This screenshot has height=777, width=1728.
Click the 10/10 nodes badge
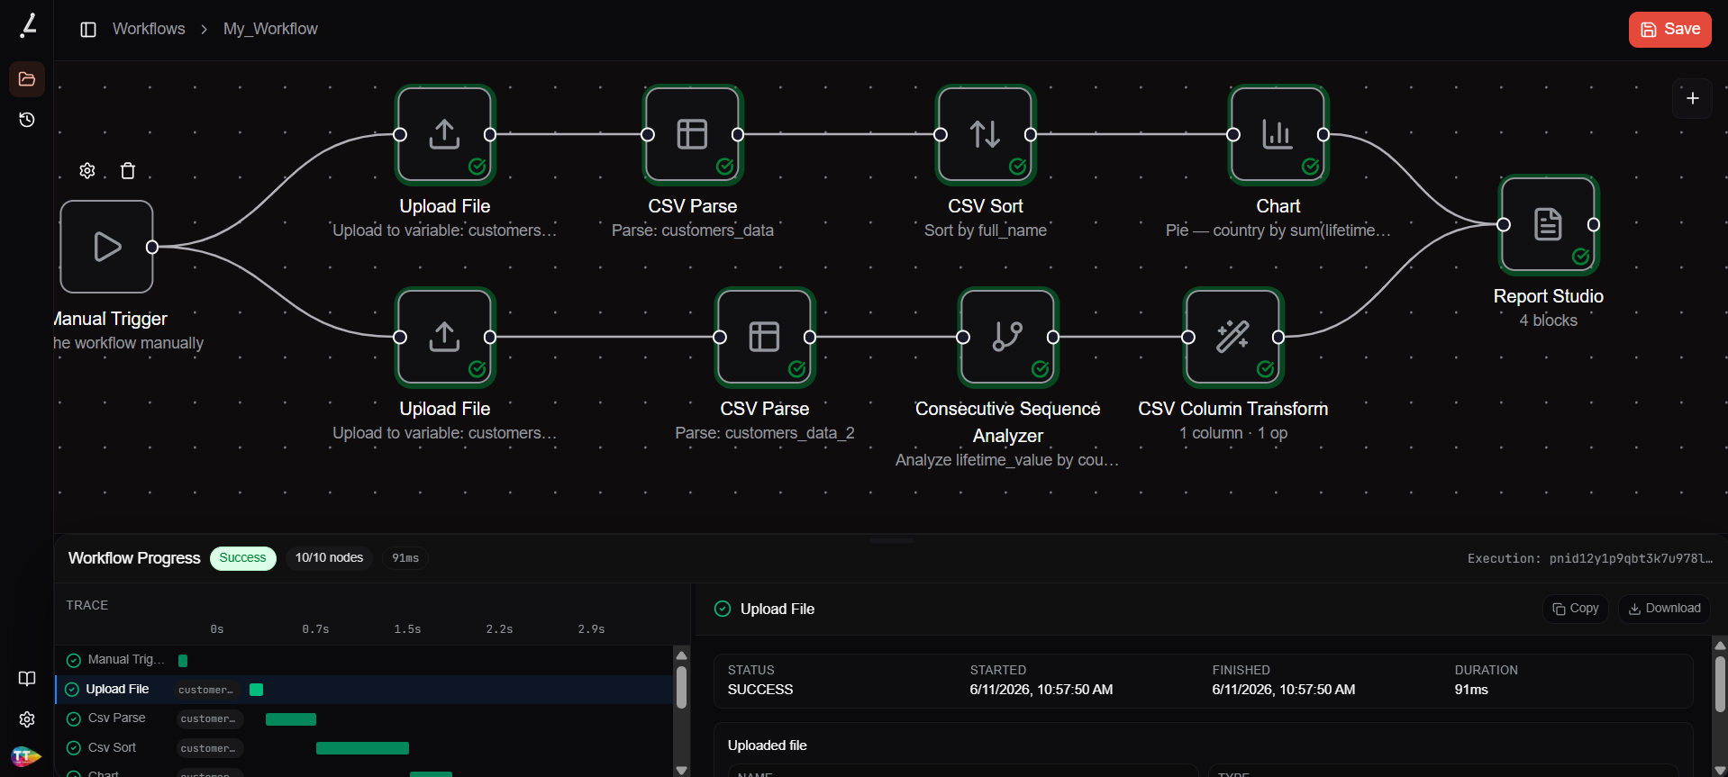(x=329, y=558)
